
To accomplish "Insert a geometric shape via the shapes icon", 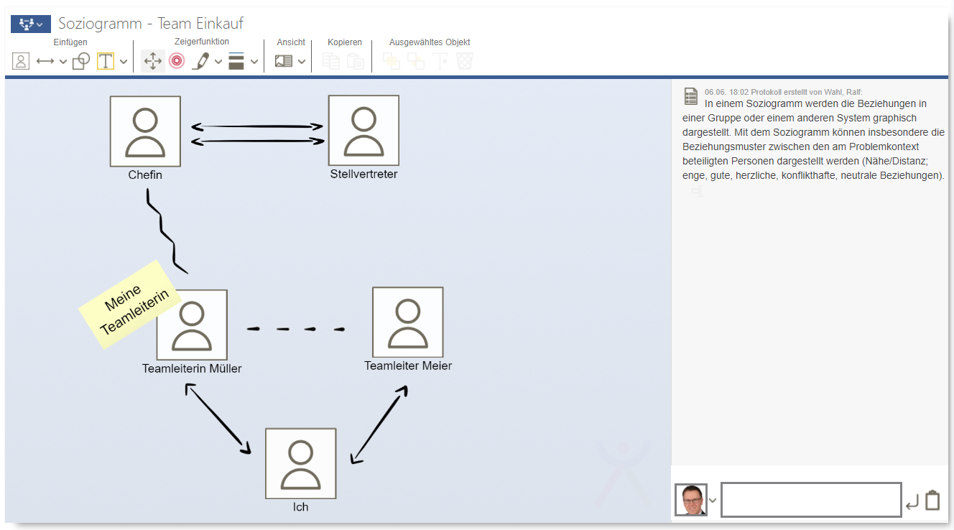I will pyautogui.click(x=80, y=61).
